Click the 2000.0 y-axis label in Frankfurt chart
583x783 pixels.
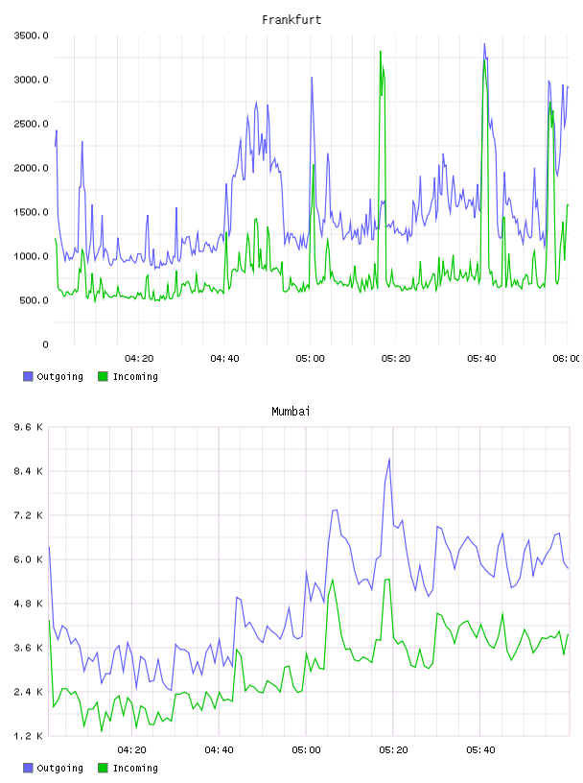click(x=31, y=168)
